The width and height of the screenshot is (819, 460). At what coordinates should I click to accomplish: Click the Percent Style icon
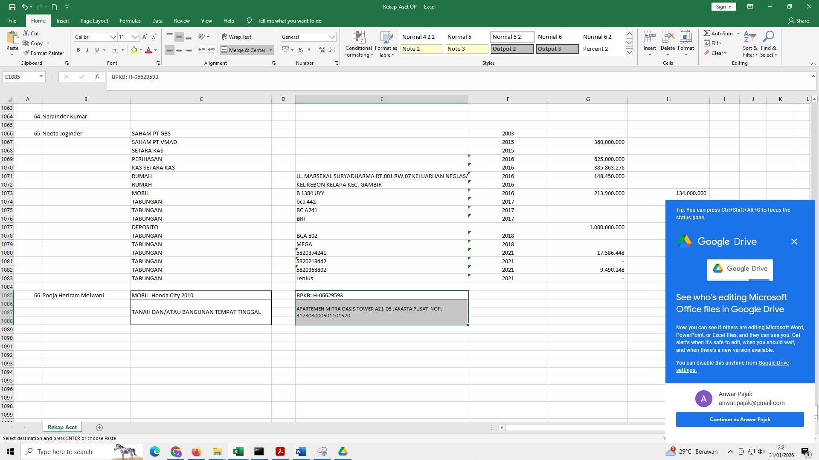[x=300, y=50]
